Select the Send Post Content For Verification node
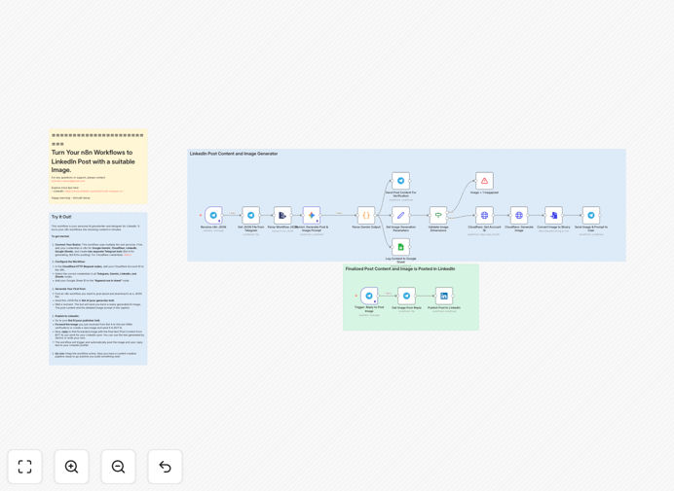The width and height of the screenshot is (674, 491). click(400, 181)
